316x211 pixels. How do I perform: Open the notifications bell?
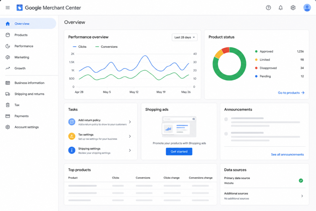click(x=281, y=8)
